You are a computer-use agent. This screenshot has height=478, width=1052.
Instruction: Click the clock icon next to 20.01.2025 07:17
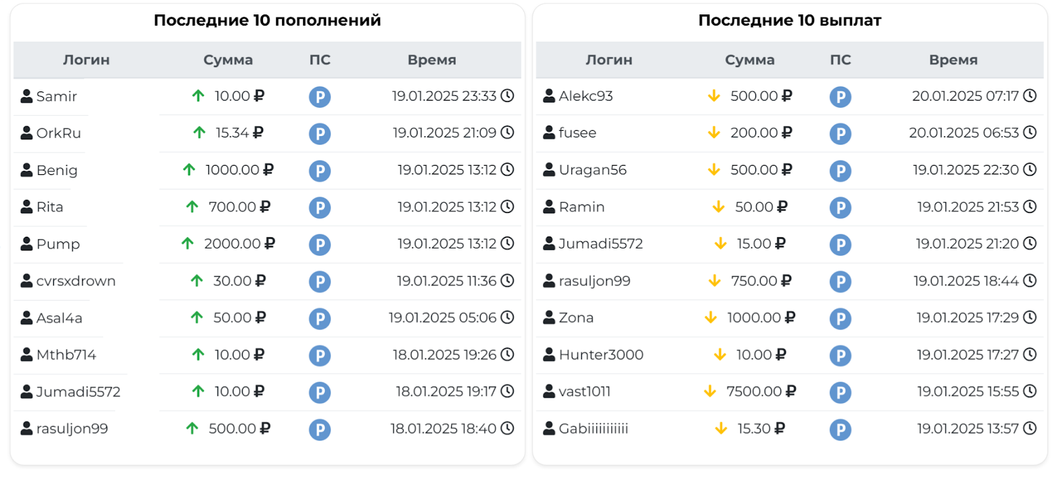tap(1030, 95)
